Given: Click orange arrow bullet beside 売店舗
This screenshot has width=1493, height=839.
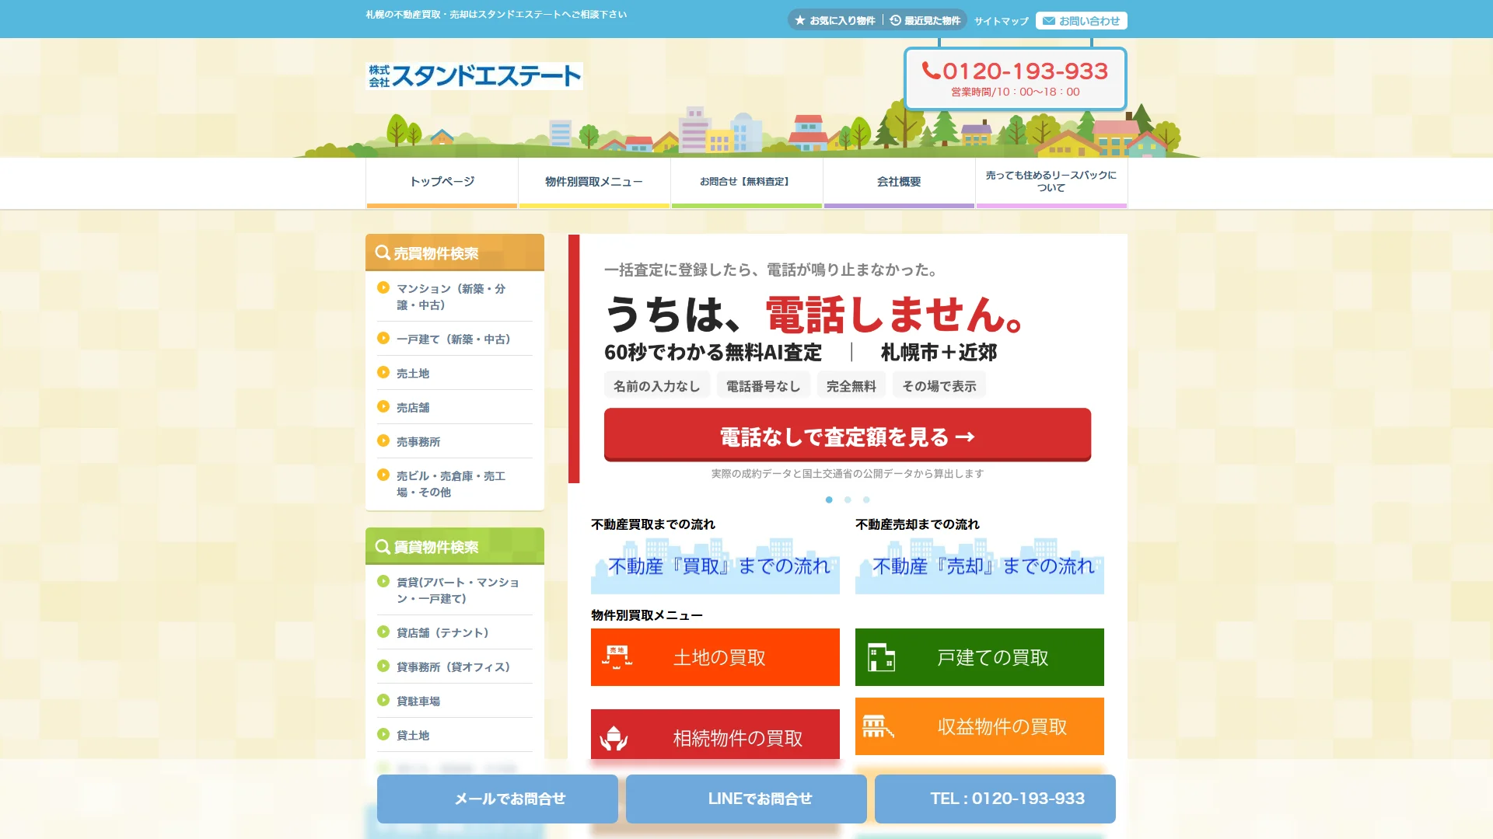Looking at the screenshot, I should pos(383,406).
